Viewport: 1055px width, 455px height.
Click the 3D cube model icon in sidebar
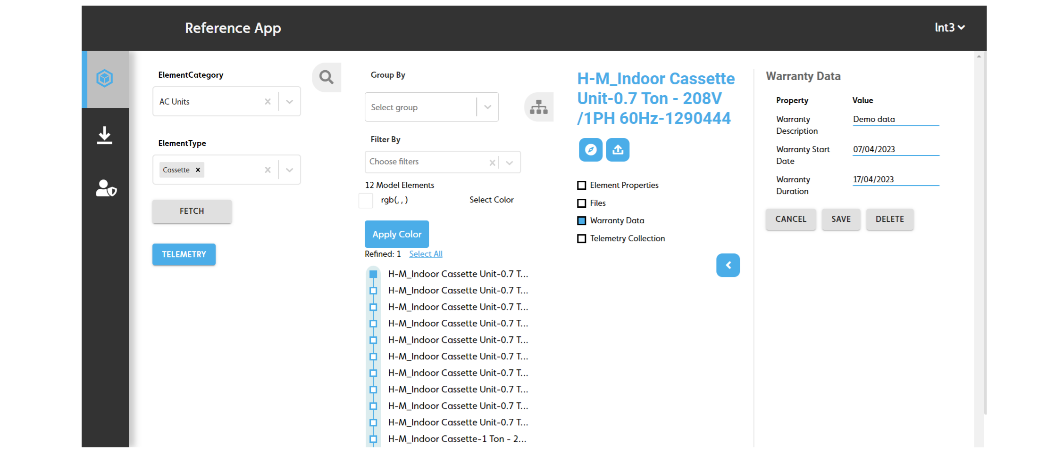pos(105,78)
